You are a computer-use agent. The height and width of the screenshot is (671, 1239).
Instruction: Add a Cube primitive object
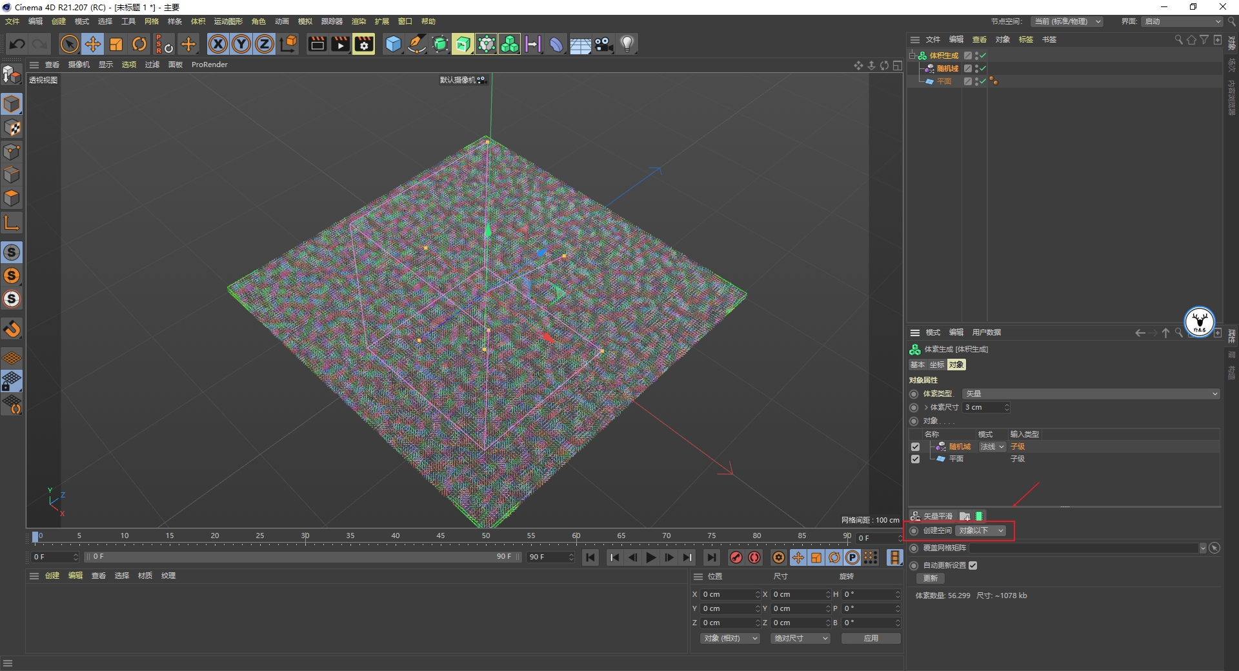pyautogui.click(x=393, y=45)
